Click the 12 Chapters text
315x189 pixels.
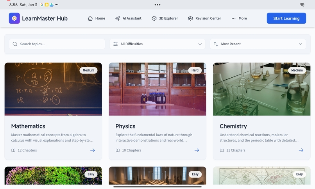point(27,150)
